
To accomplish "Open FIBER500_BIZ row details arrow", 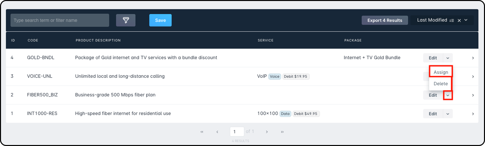I will tap(473, 95).
